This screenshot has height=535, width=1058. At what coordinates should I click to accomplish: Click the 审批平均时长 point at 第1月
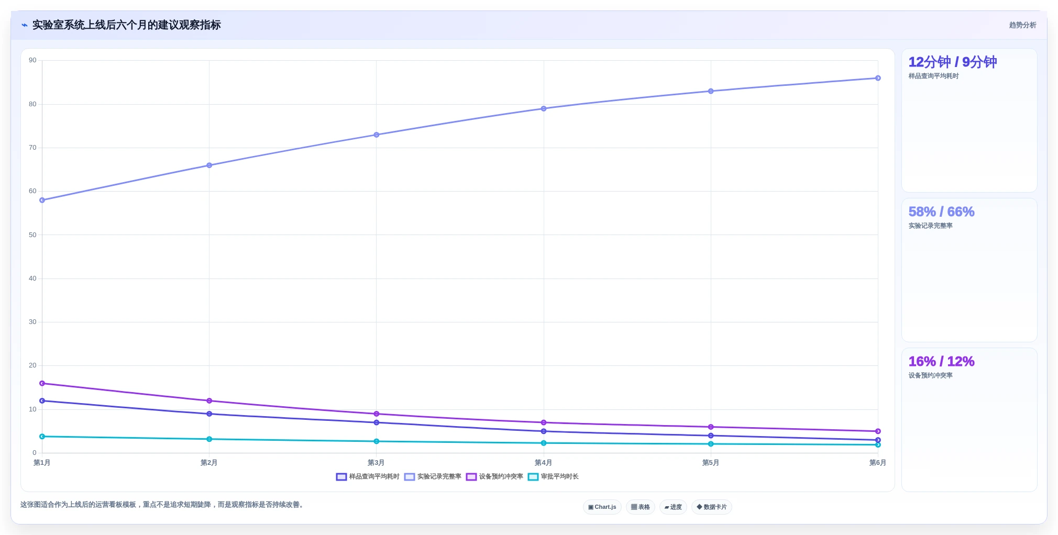click(42, 436)
